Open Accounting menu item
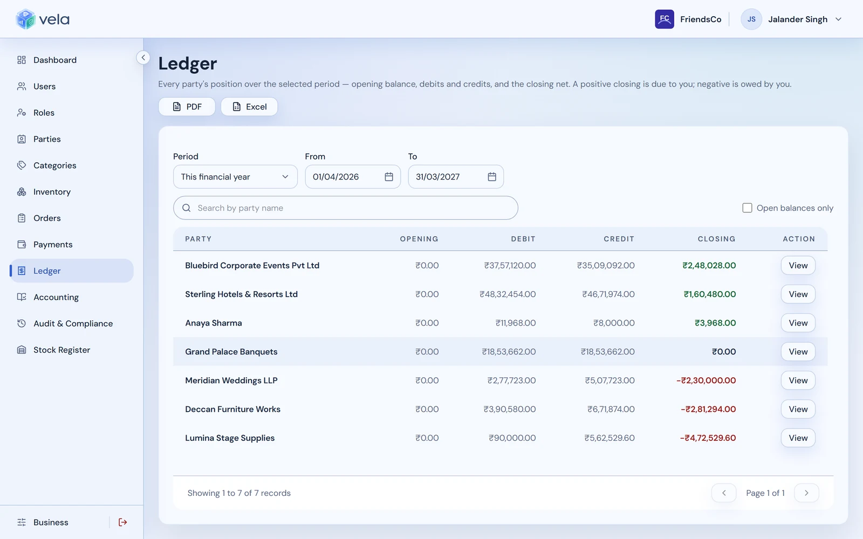This screenshot has width=863, height=539. pos(71,297)
